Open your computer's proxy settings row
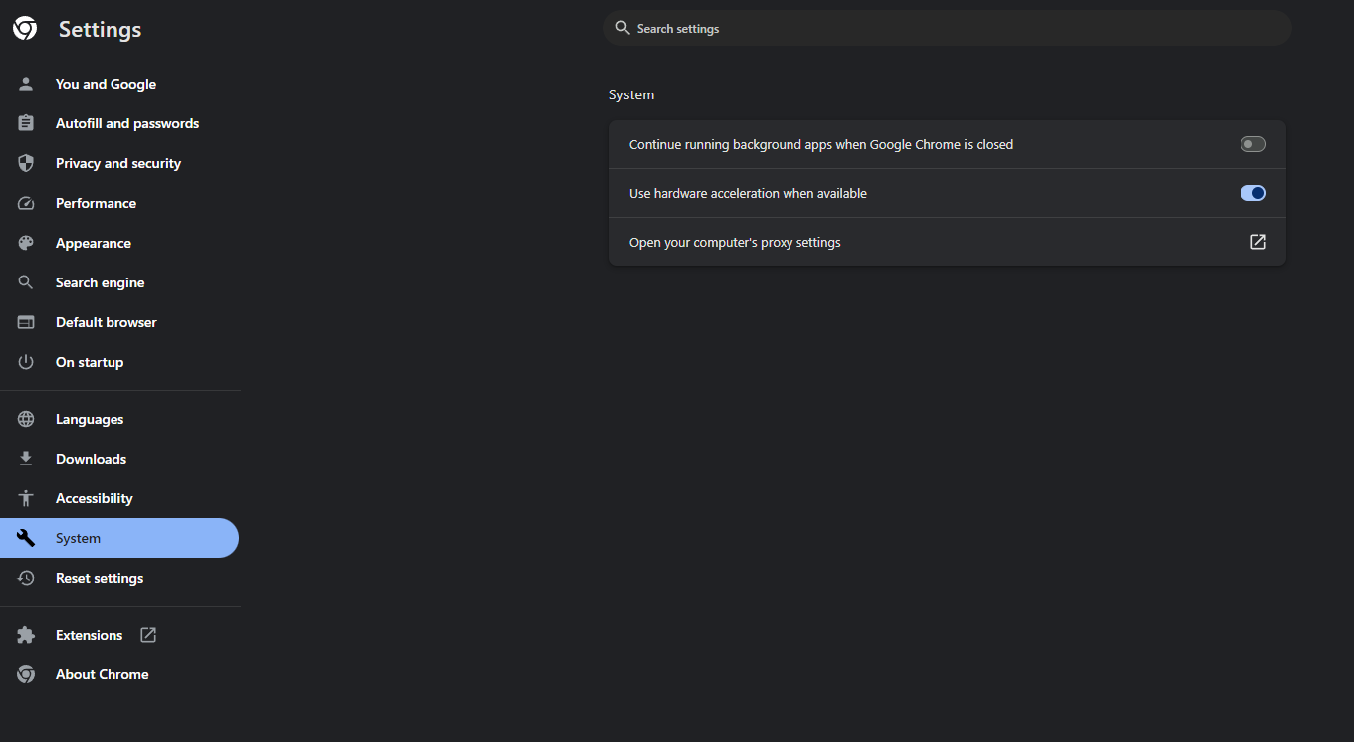Screen dimensions: 1354x742 (735, 242)
